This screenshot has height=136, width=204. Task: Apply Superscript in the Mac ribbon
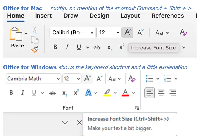click(122, 47)
